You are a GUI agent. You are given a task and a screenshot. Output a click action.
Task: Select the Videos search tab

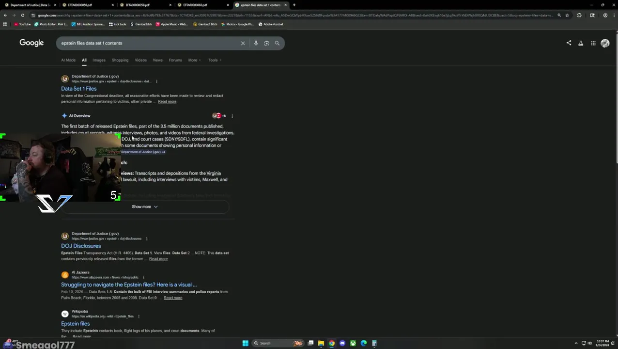click(140, 60)
